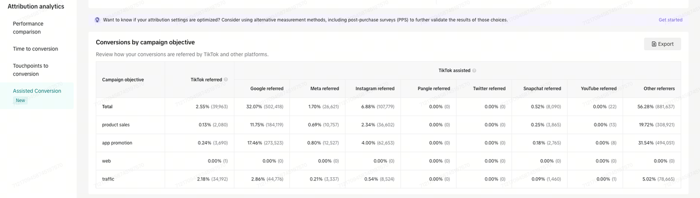This screenshot has height=198, width=700.
Task: Click the Total row label
Action: (107, 107)
